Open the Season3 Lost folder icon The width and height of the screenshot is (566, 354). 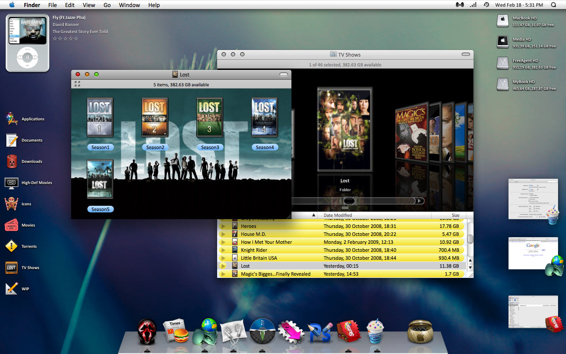click(210, 117)
